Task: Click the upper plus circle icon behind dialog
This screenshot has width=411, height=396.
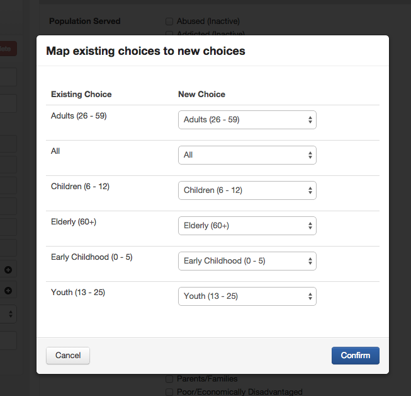Action: [x=8, y=270]
